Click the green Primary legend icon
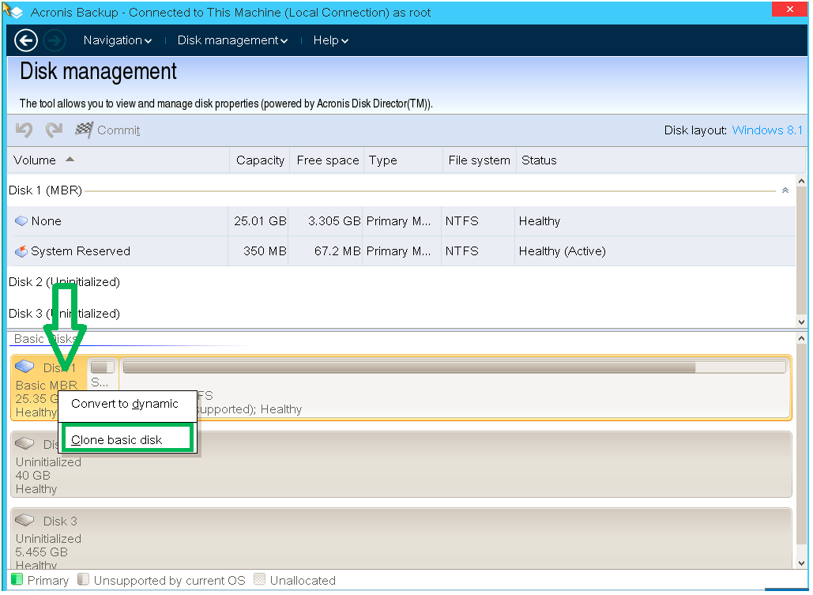813x595 pixels. (x=17, y=579)
